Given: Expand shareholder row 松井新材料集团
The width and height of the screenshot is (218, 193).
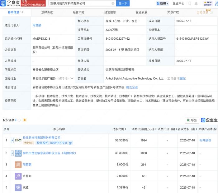Looking at the screenshot, I should [12, 141].
